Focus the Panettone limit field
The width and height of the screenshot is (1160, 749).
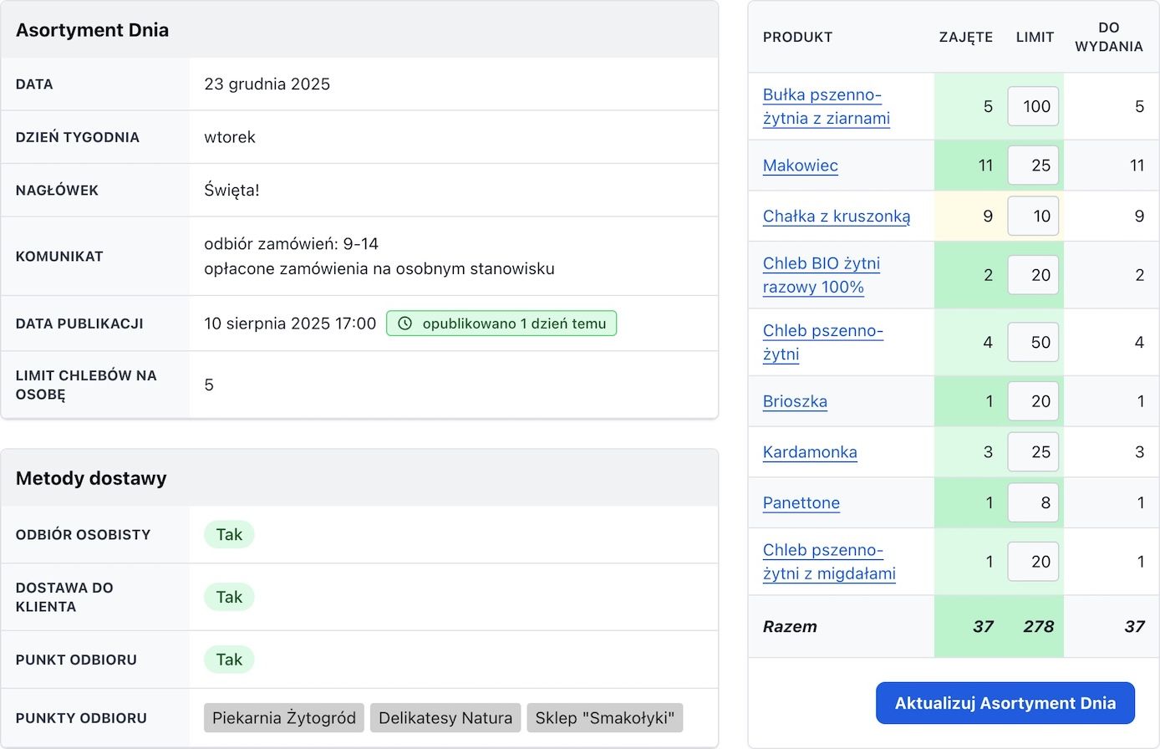tap(1033, 503)
